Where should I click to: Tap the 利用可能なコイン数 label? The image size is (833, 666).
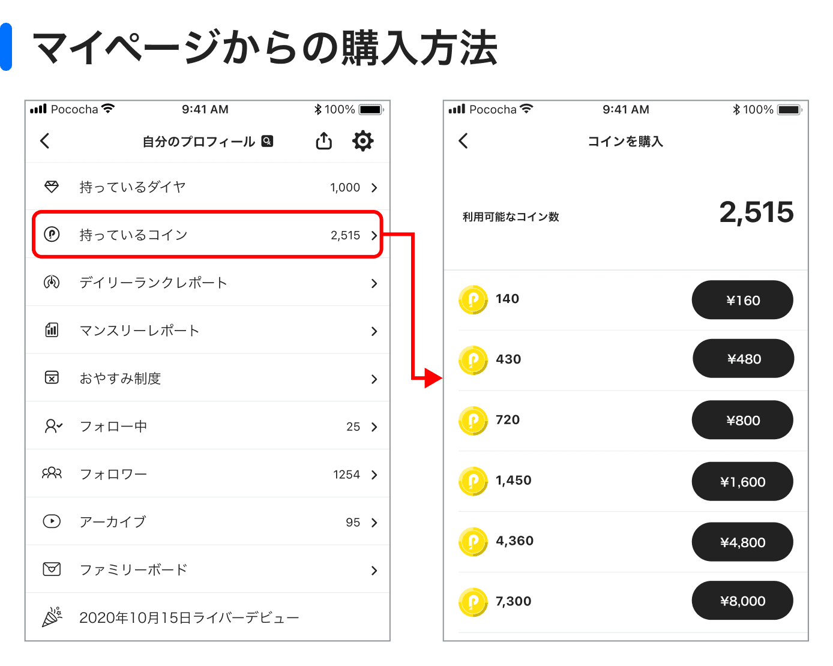point(511,217)
